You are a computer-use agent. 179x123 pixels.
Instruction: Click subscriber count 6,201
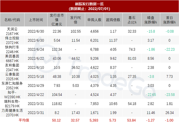pyautogui.click(x=95, y=40)
